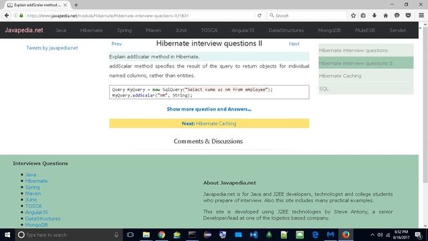
Task: Go back with the browser back arrow
Action: click(x=7, y=15)
